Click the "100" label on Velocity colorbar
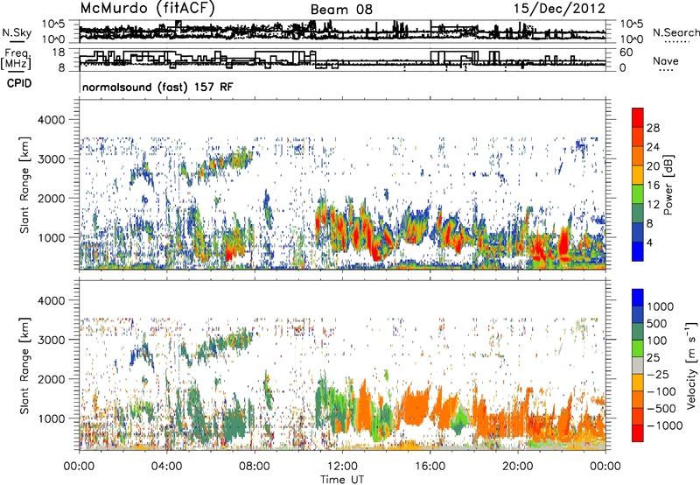This screenshot has height=485, width=700. coord(657,341)
